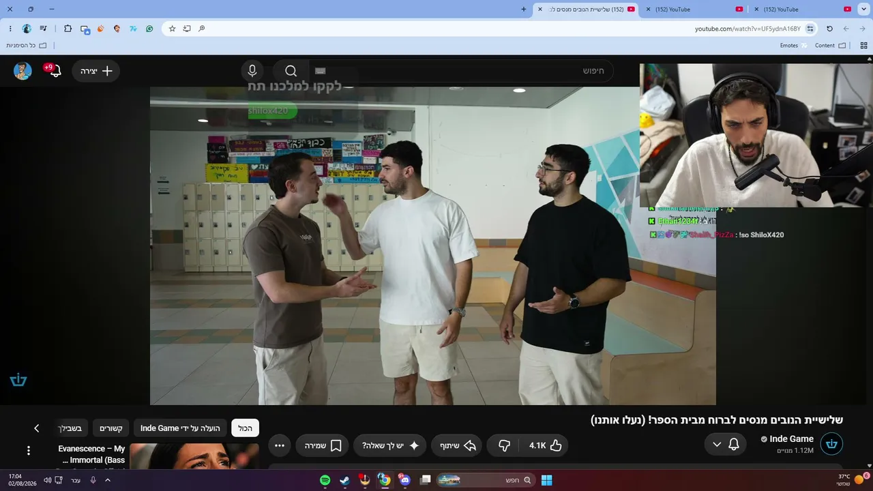Expand more filter chips with the arrow

point(37,428)
